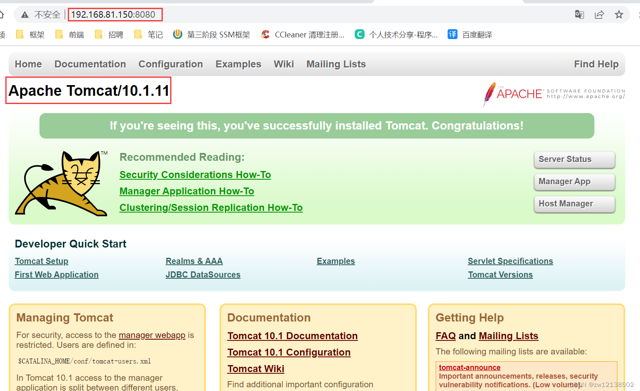Click the address bar showing 192.168.81.150:8080

point(115,14)
